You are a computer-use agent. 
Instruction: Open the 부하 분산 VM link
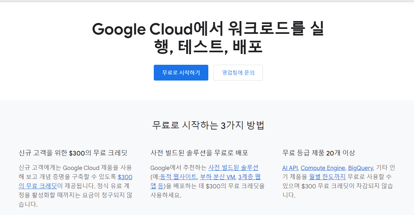click(x=218, y=177)
